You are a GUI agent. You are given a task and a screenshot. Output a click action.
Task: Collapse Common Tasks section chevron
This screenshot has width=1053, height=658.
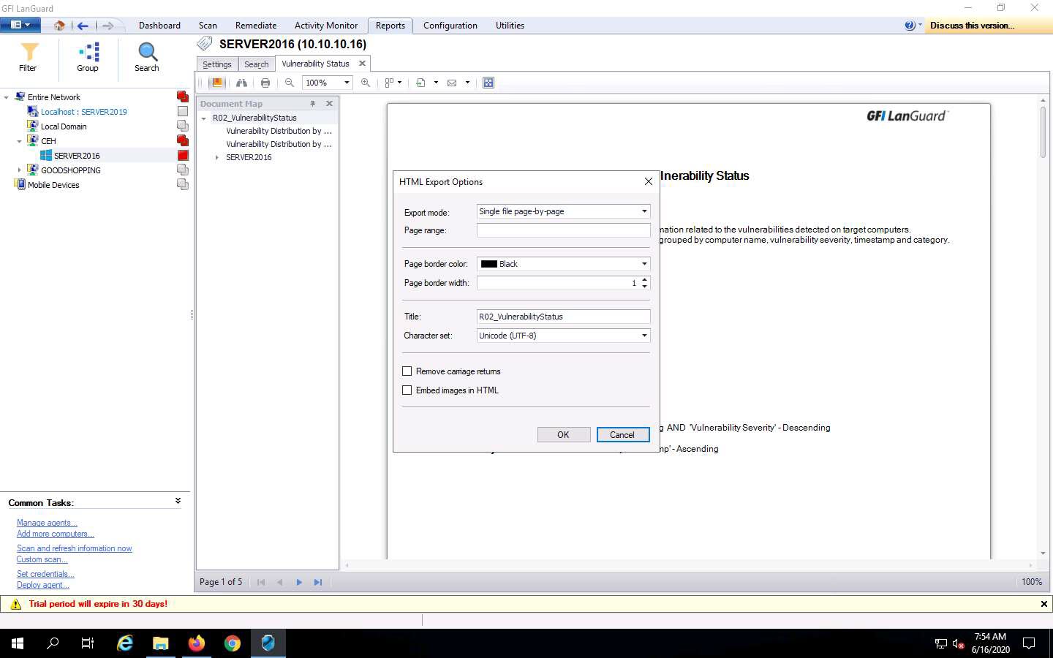(x=178, y=502)
